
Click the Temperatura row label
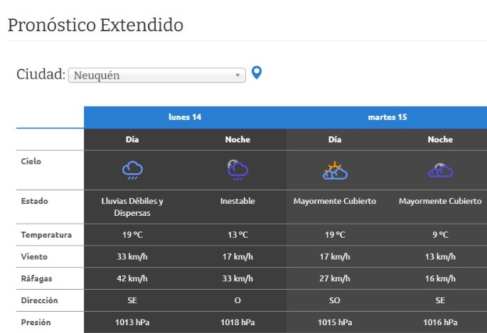click(x=46, y=235)
